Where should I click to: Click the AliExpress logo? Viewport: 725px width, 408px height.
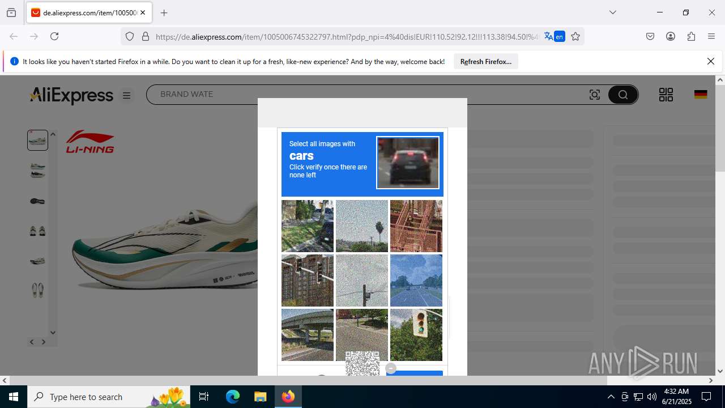coord(72,95)
